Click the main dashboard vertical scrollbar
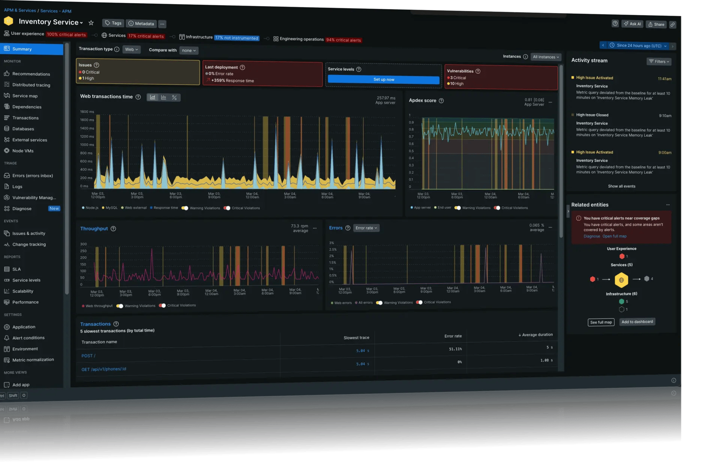 [561, 150]
